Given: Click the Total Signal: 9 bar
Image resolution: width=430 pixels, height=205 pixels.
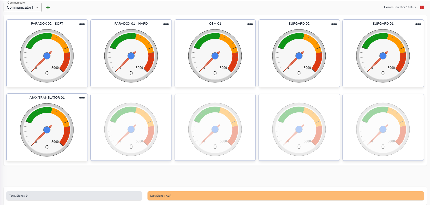Looking at the screenshot, I should point(74,196).
